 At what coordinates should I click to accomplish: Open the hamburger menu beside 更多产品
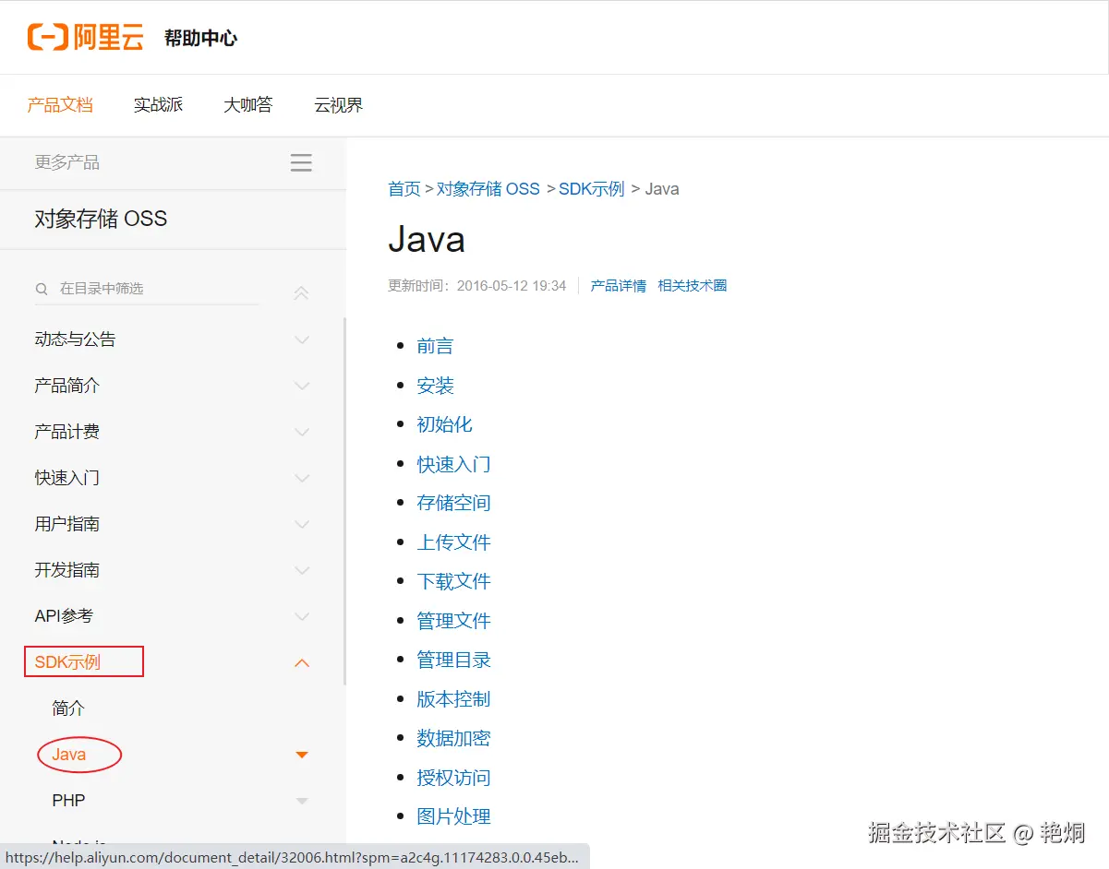point(301,163)
